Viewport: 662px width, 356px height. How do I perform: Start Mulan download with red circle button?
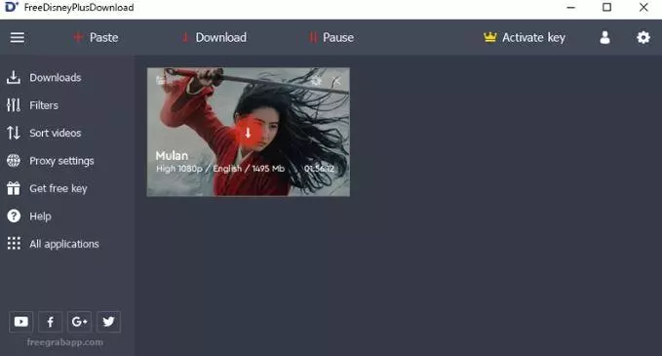point(248,133)
